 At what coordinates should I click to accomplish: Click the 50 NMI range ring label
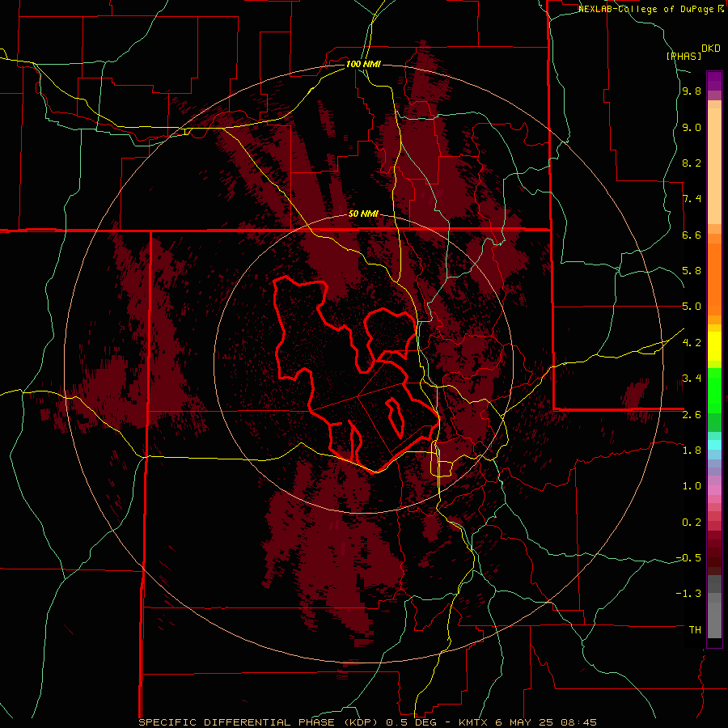tap(363, 214)
